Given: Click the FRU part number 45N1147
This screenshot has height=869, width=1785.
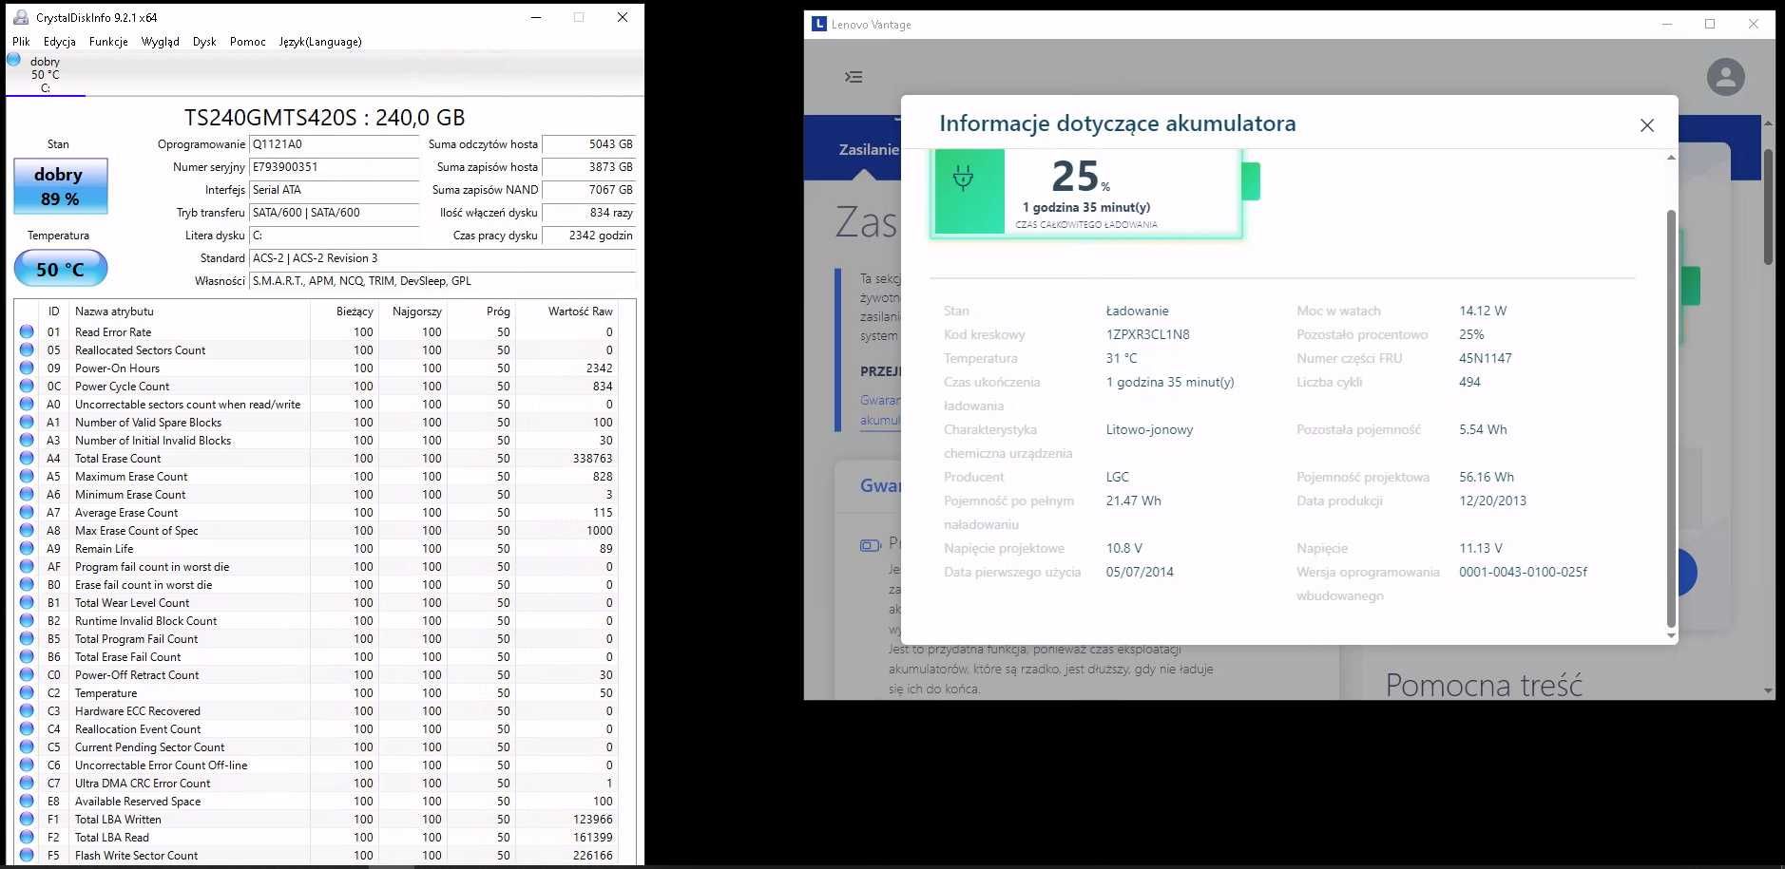Looking at the screenshot, I should coord(1485,358).
